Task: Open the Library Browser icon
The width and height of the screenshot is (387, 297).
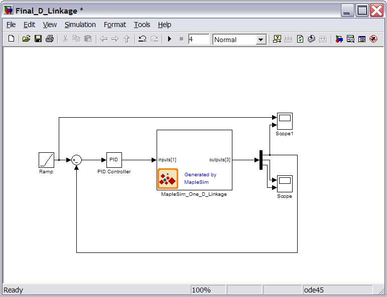Action: click(x=339, y=39)
